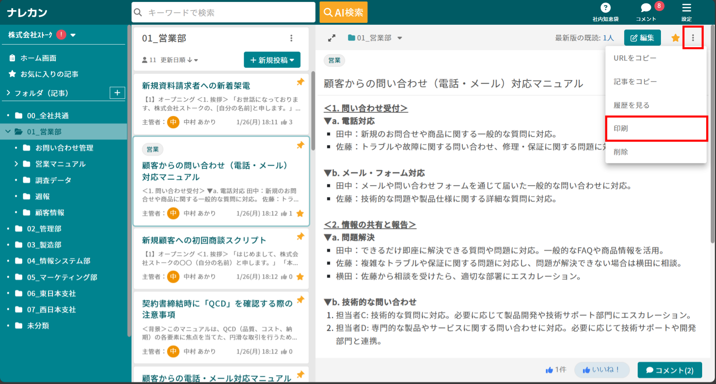Viewport: 716px width, 384px height.
Task: Click 中村あかり's avatar icon
Action: [173, 122]
